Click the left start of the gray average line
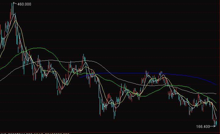This screenshot has width=220, height=134. 1,80
